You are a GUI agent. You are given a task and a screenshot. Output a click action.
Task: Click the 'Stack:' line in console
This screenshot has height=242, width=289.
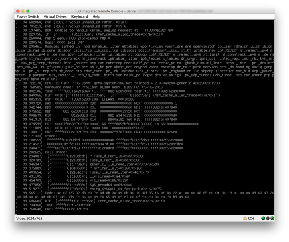pyautogui.click(x=36, y=136)
